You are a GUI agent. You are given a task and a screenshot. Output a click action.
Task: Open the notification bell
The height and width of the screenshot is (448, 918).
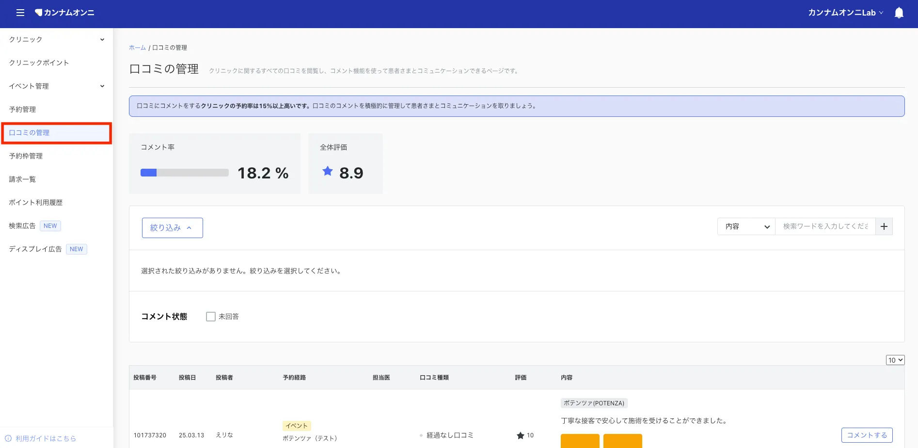tap(899, 13)
